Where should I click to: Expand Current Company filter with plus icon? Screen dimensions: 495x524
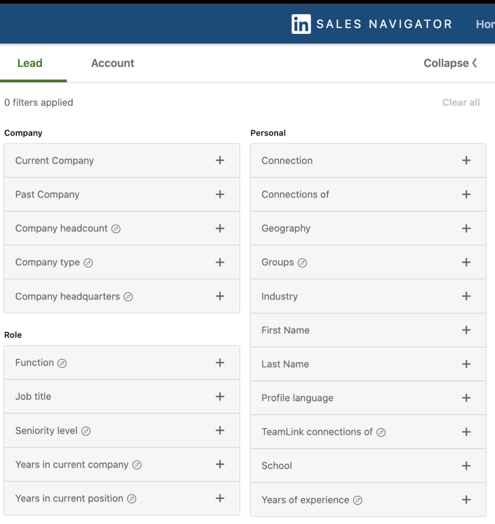pos(220,160)
